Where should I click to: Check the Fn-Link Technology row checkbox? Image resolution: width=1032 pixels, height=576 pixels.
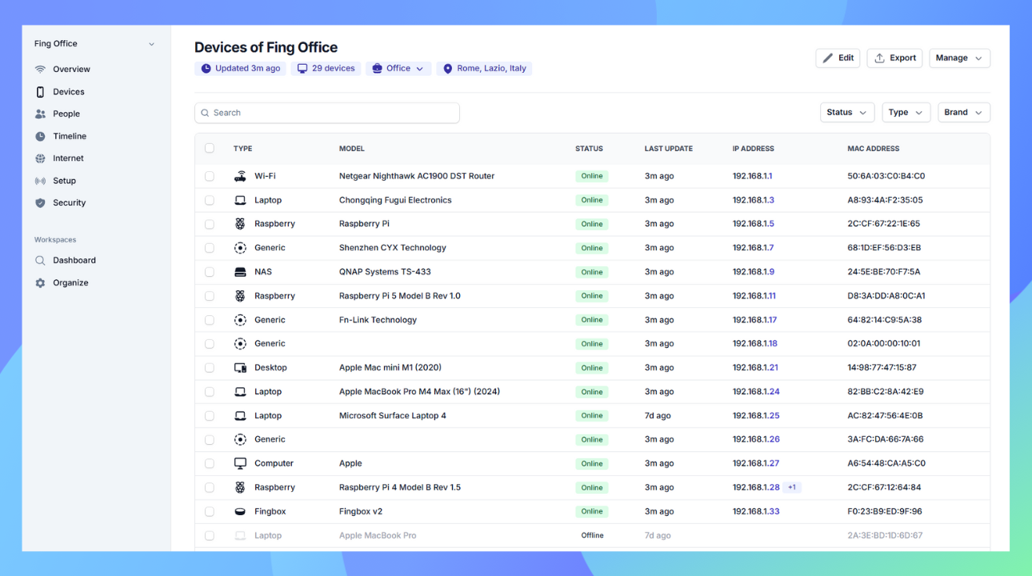coord(210,320)
